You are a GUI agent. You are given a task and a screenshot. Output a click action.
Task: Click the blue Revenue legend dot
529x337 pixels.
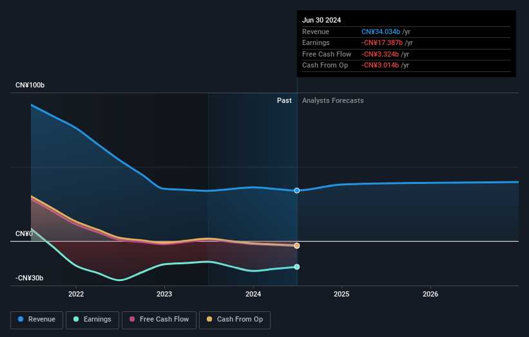(21, 319)
